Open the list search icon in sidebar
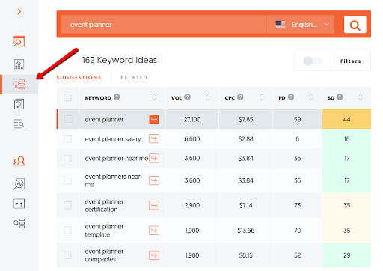The image size is (383, 271). tap(19, 124)
